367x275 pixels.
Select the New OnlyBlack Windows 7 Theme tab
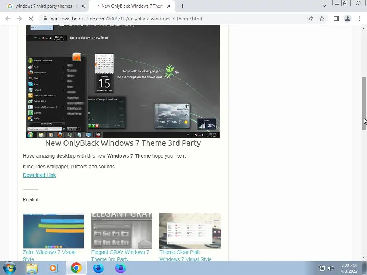132,6
